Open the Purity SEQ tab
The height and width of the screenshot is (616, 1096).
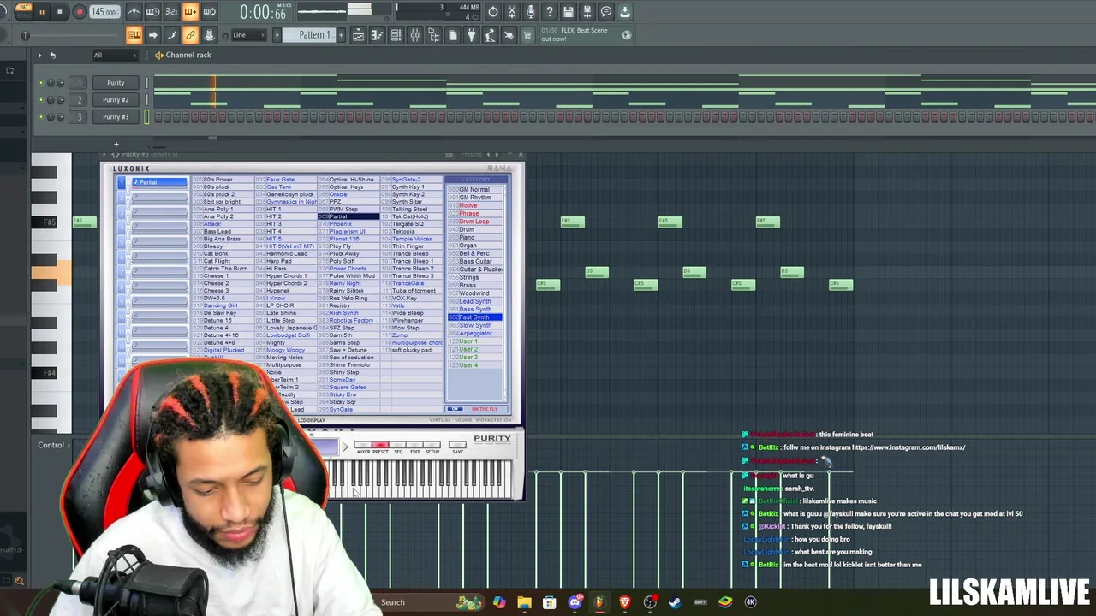tap(398, 446)
